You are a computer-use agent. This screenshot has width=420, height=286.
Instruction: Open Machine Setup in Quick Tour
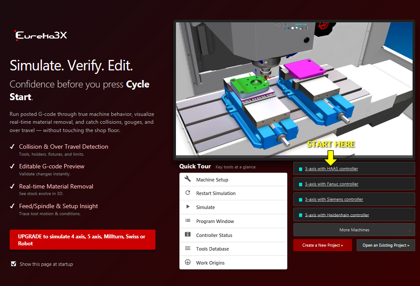coord(233,179)
